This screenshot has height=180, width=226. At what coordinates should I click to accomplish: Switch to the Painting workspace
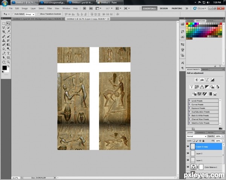(x=177, y=8)
